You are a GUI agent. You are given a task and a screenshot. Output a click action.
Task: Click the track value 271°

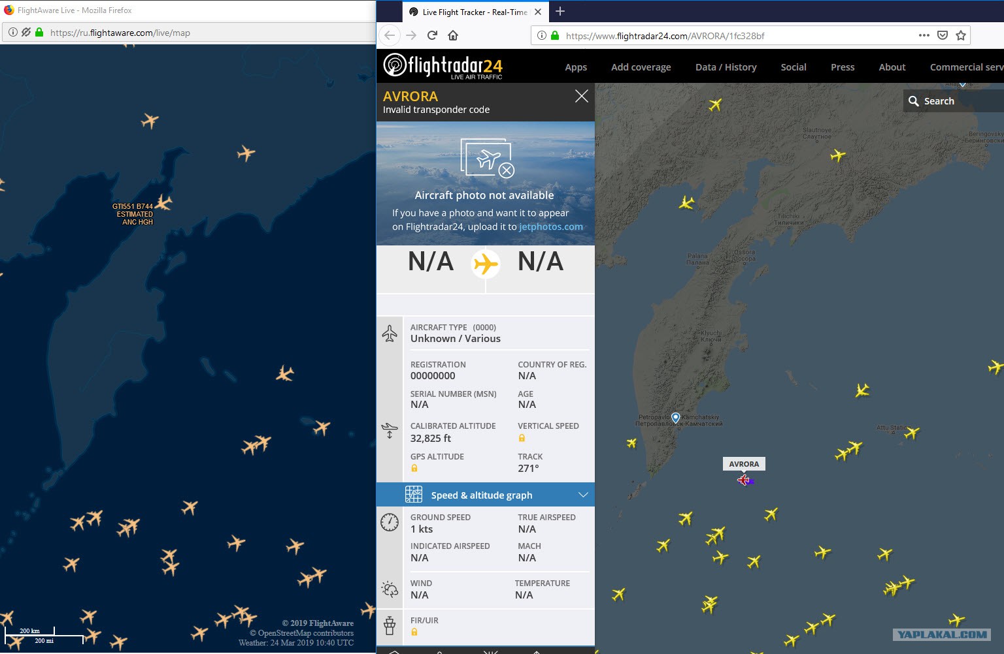[x=529, y=469]
